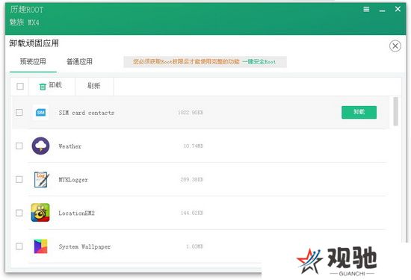Switch to the 预装应用 tab

tap(33, 62)
